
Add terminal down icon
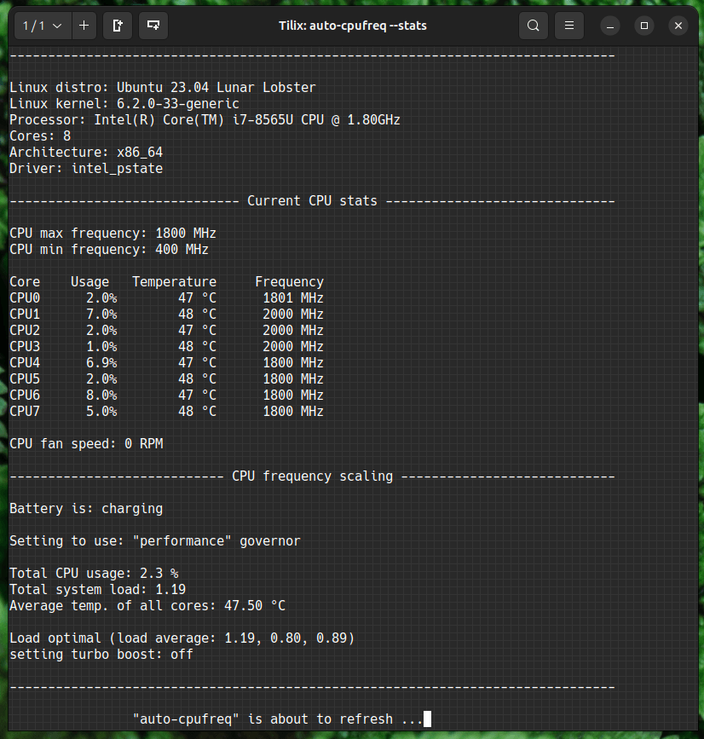tap(153, 26)
